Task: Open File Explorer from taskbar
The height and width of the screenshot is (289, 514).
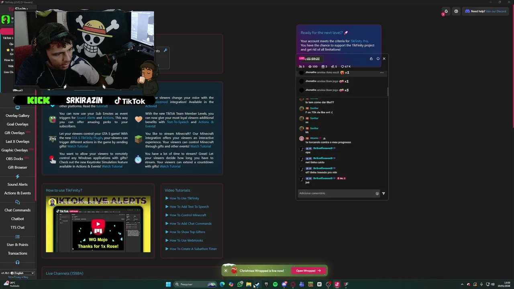Action: [x=249, y=284]
